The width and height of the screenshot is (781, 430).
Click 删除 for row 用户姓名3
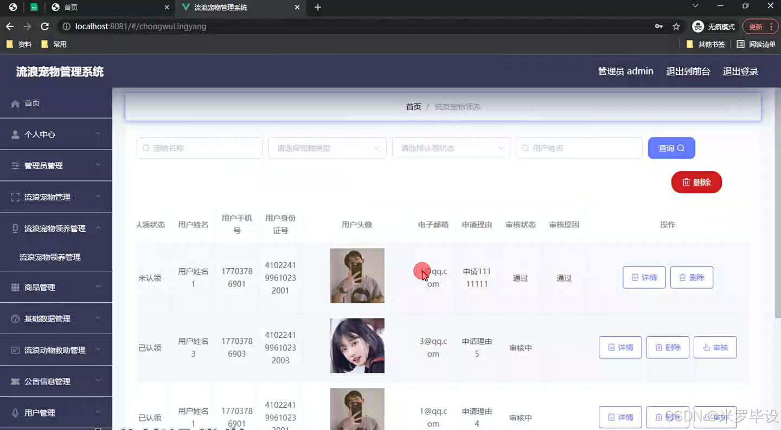tap(668, 347)
